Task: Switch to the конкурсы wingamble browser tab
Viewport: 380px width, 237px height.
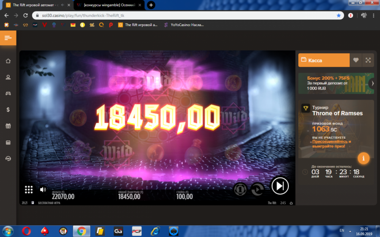Action: [108, 5]
